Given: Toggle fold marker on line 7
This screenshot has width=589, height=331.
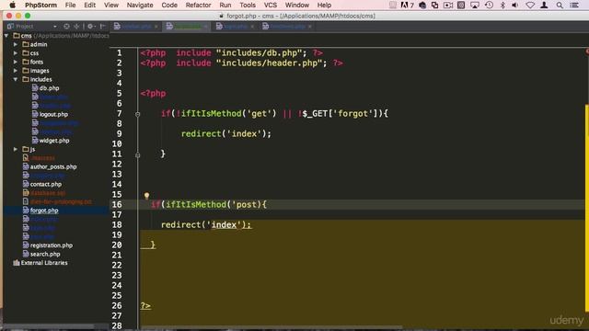Looking at the screenshot, I should [x=137, y=114].
